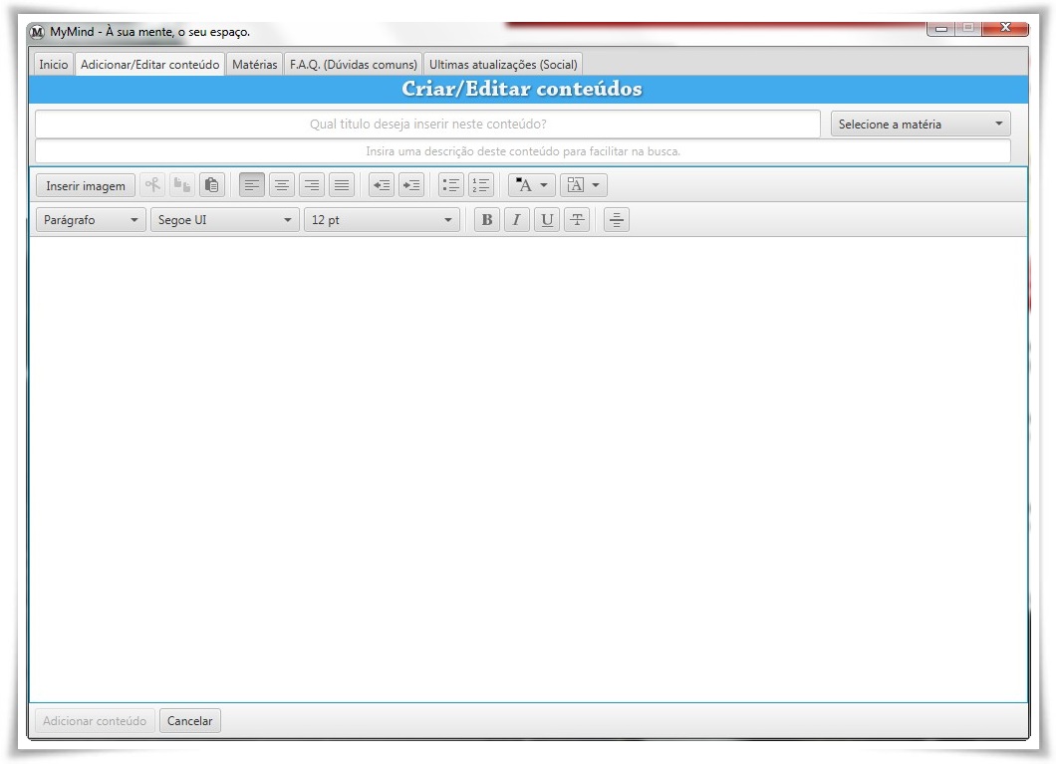Open the Selecione a matéria dropdown

point(921,124)
